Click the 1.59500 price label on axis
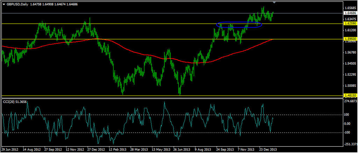 (350, 39)
